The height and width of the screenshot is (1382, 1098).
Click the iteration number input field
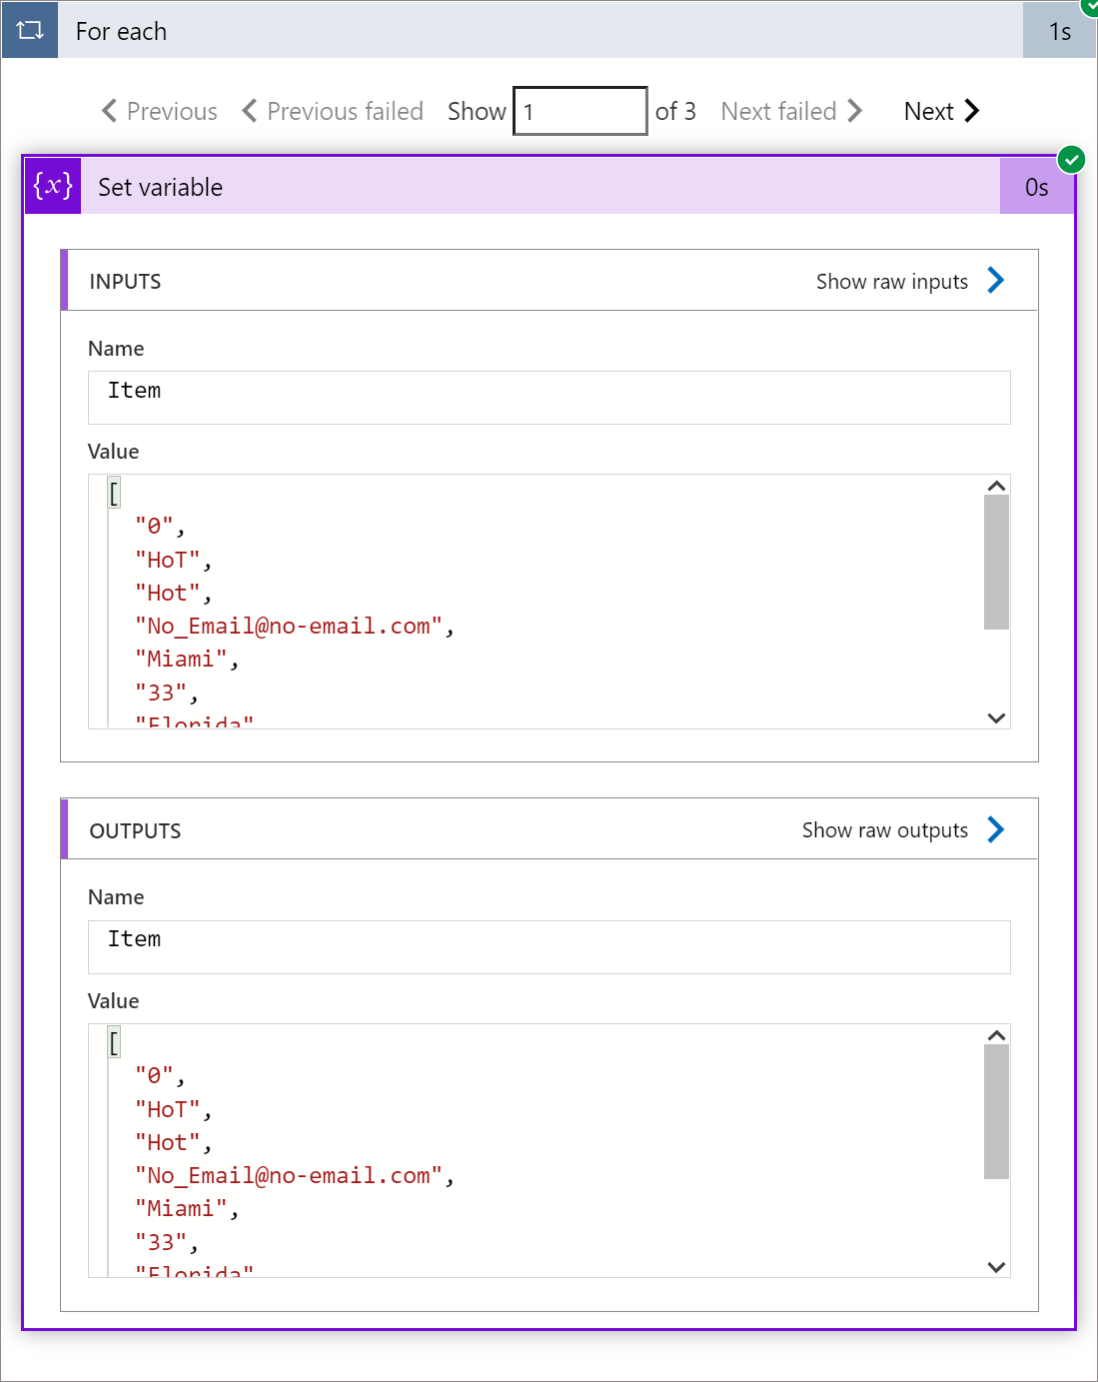coord(580,111)
